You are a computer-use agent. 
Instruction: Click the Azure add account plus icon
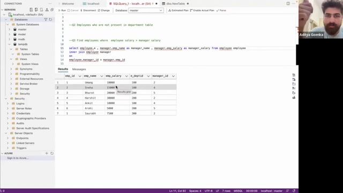[47, 153]
